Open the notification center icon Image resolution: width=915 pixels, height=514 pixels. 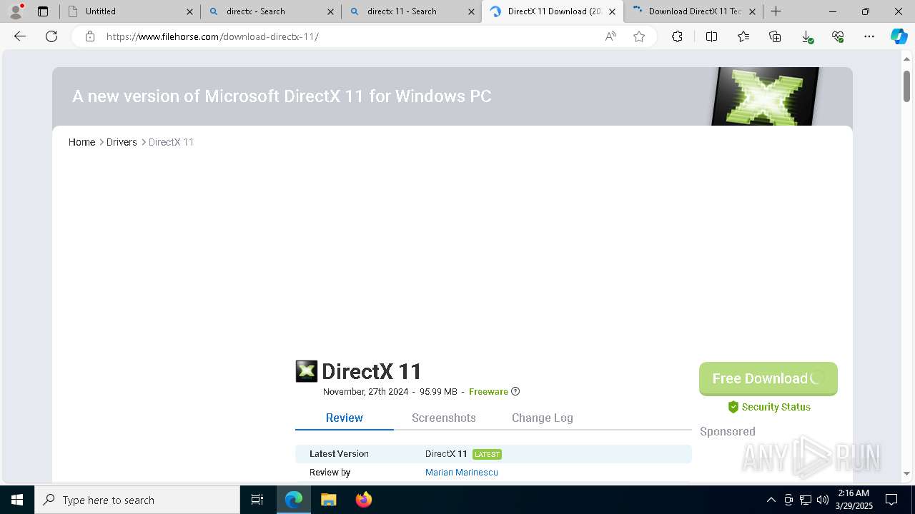coord(891,500)
